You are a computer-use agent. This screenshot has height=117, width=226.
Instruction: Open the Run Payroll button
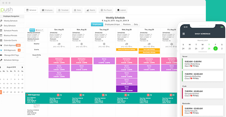point(106,10)
